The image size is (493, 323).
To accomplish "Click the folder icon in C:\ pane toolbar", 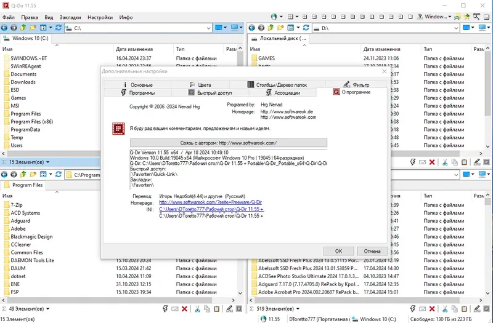I will 33,28.
